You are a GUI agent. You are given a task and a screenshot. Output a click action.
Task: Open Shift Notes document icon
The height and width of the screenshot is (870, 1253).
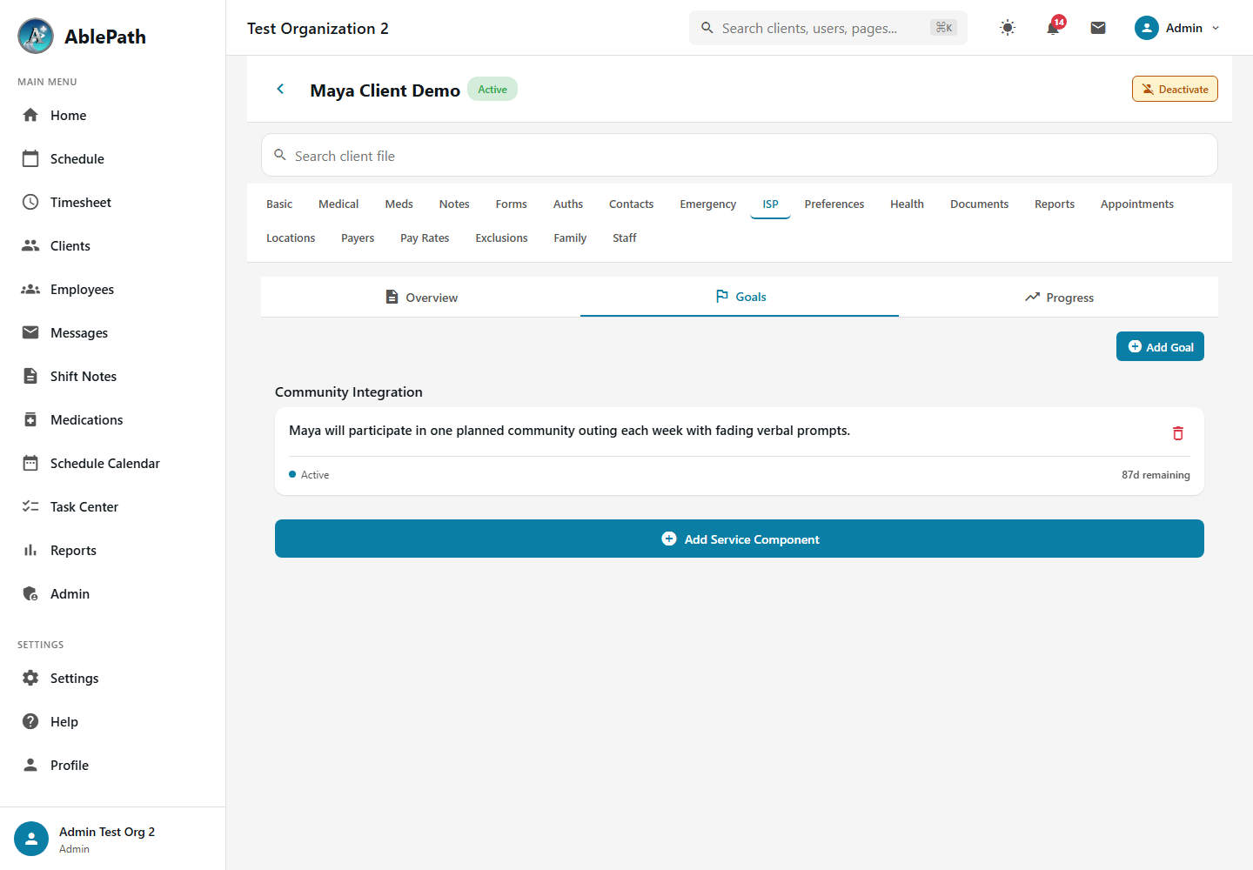coord(30,376)
